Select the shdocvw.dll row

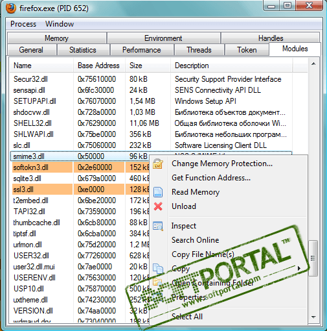151,112
